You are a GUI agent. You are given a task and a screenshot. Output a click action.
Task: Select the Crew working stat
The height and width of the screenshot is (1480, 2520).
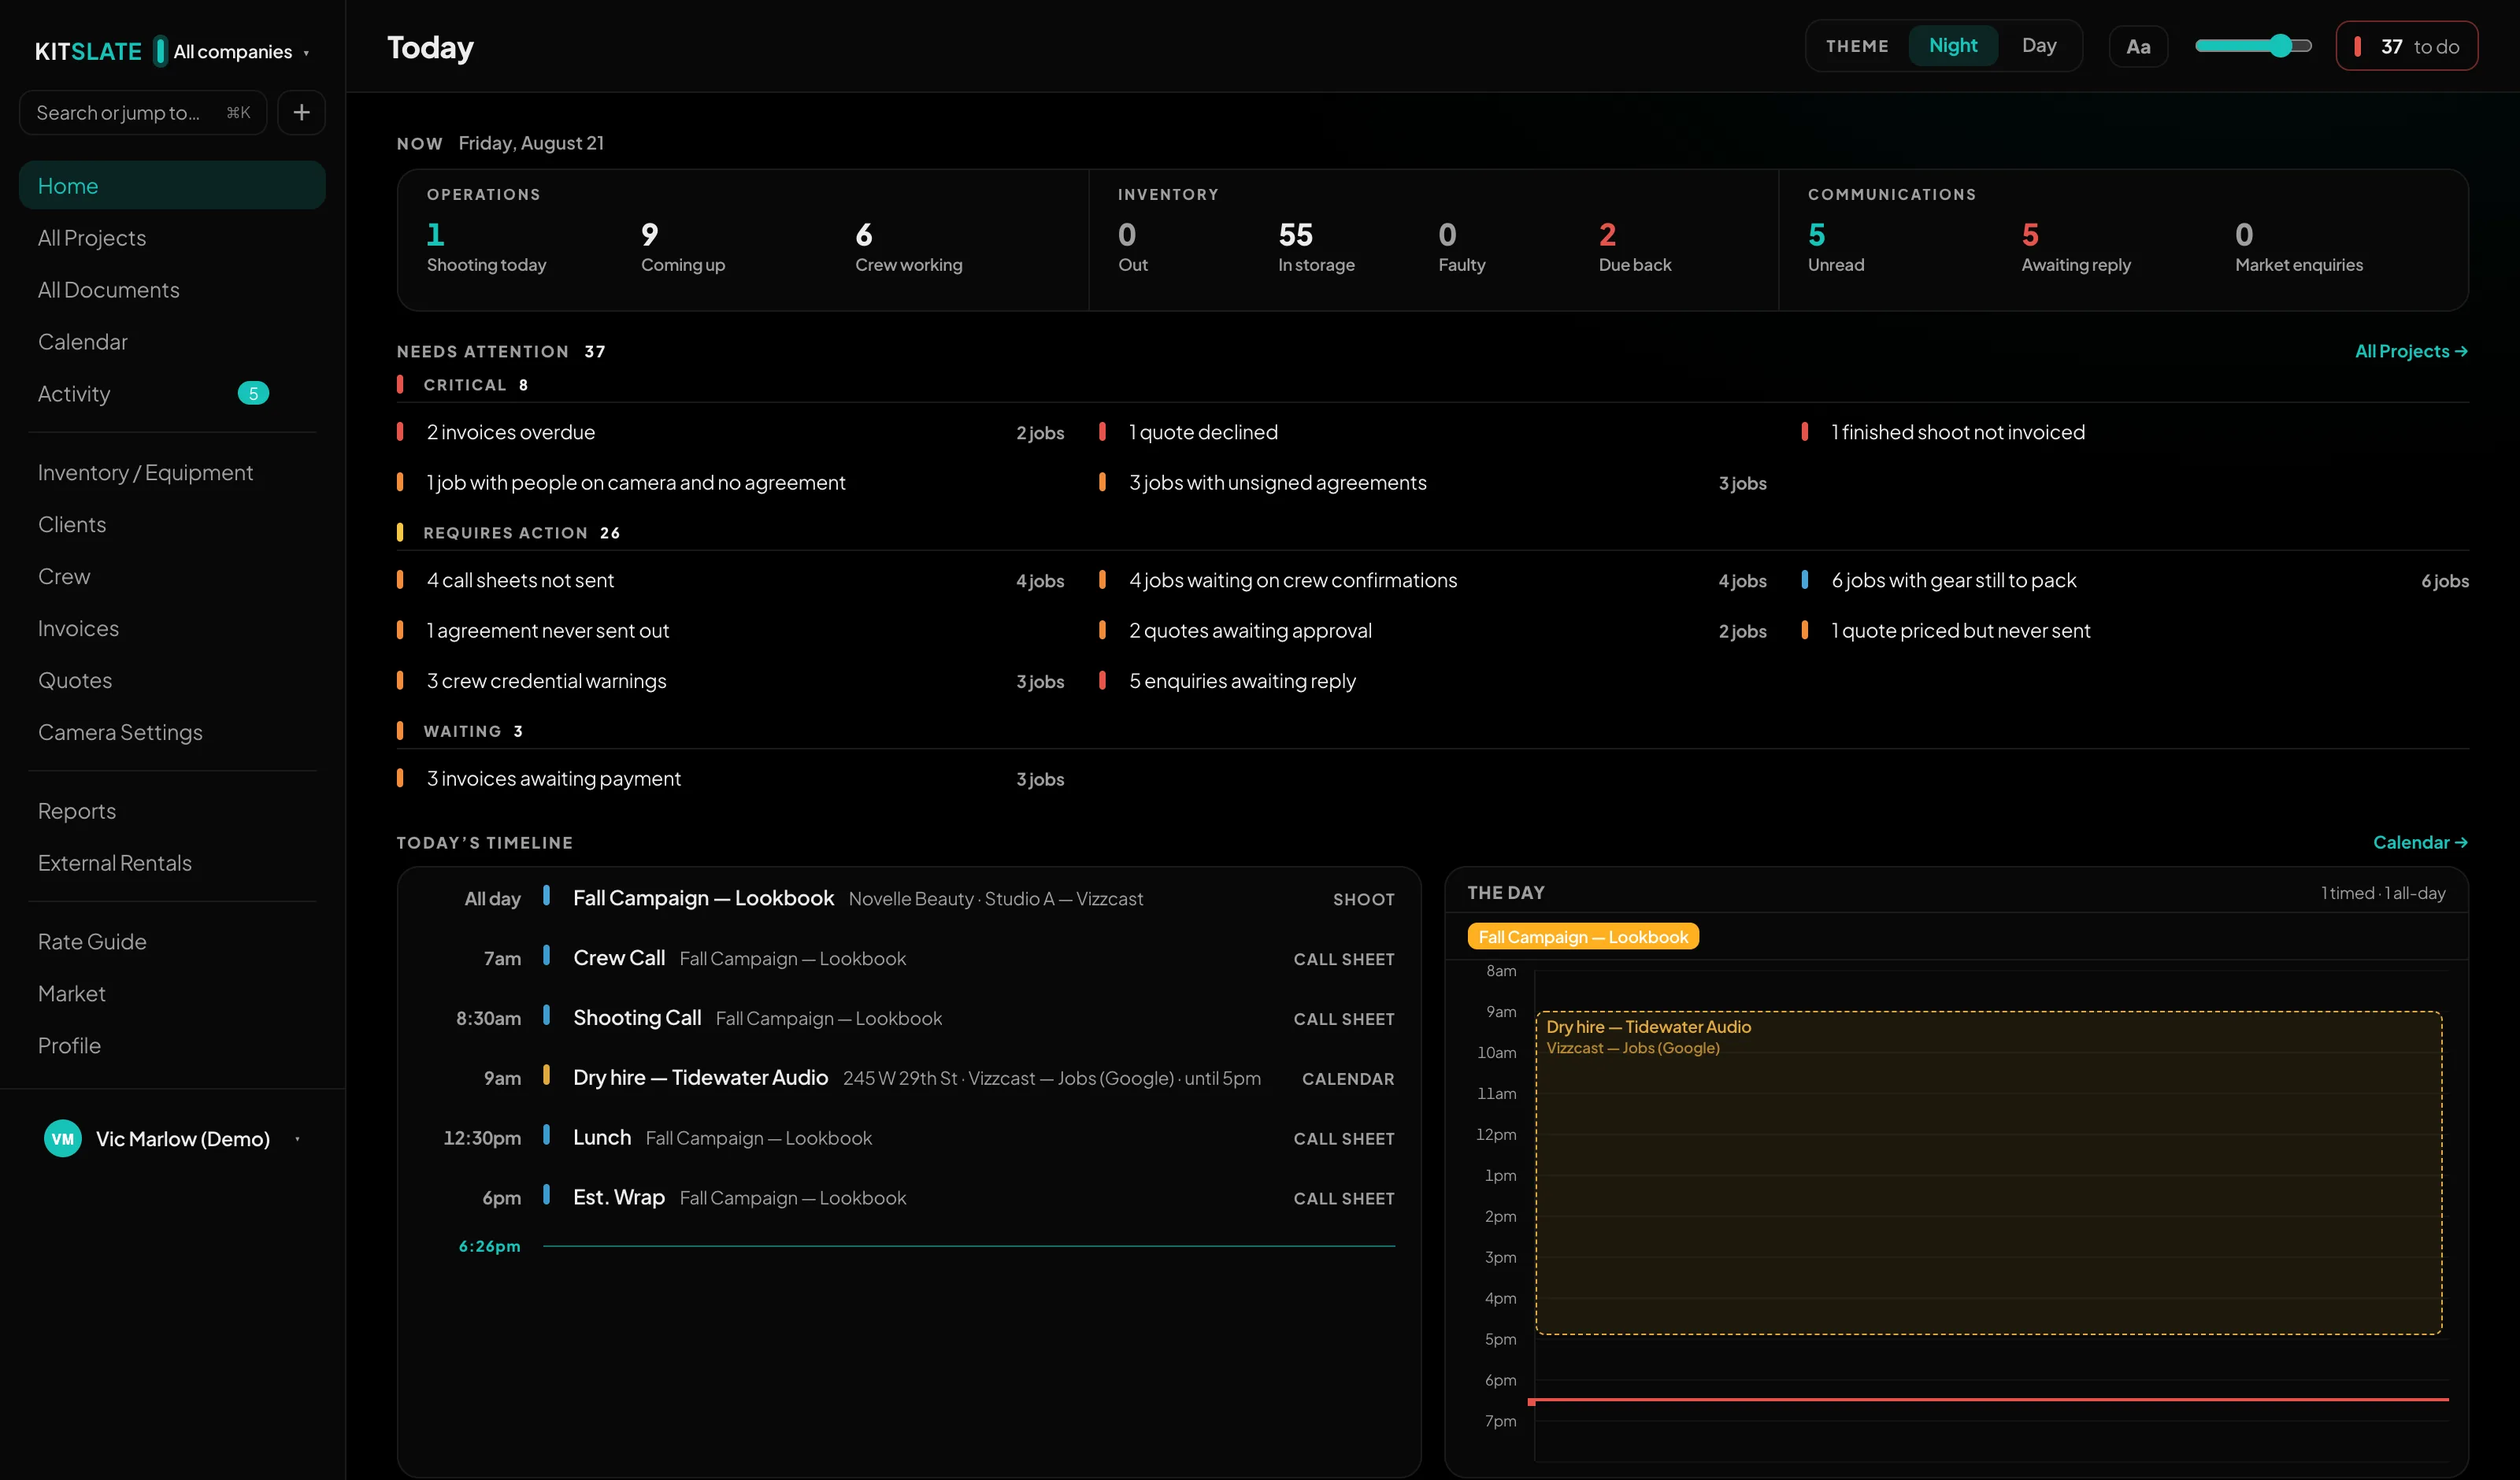(908, 247)
